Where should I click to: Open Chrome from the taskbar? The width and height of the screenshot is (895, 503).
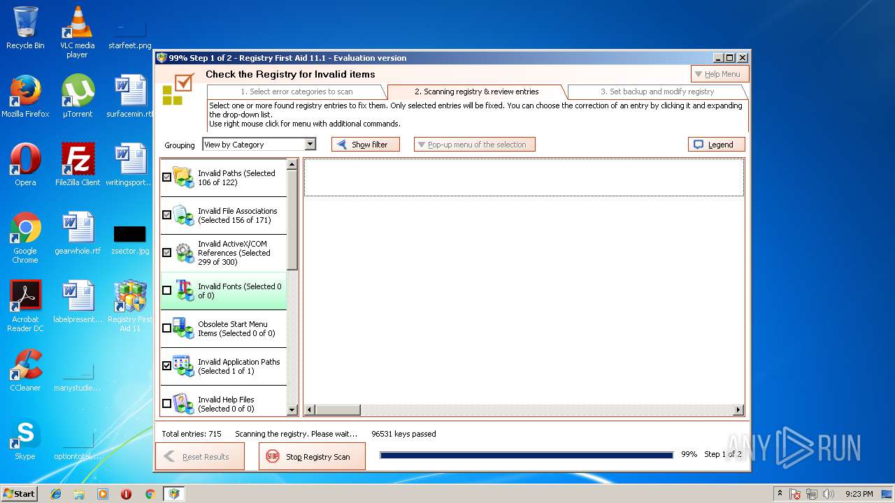(150, 494)
